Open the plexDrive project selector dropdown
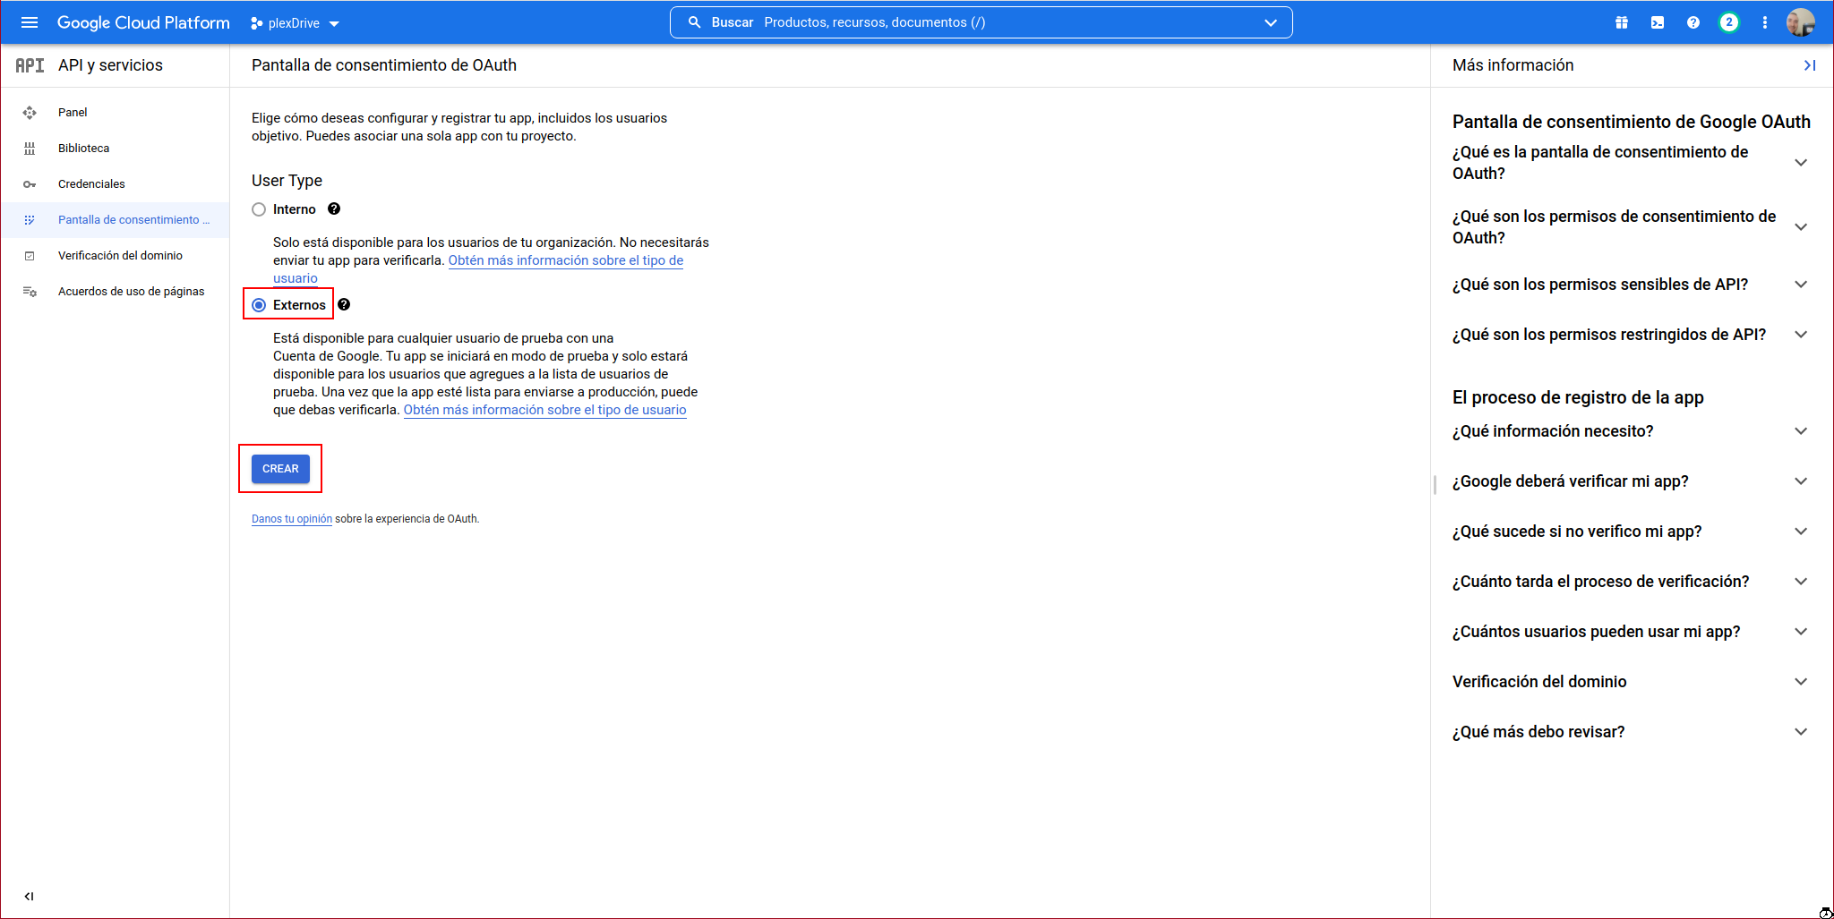This screenshot has height=919, width=1834. click(x=295, y=23)
